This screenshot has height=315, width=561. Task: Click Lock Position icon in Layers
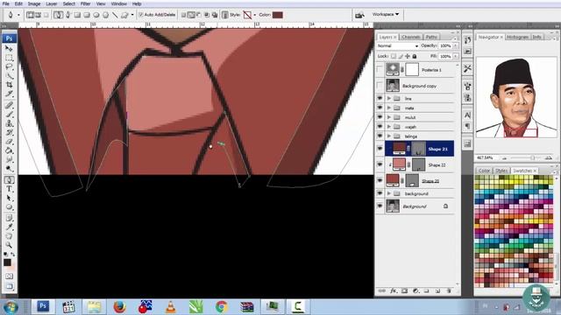pos(408,56)
